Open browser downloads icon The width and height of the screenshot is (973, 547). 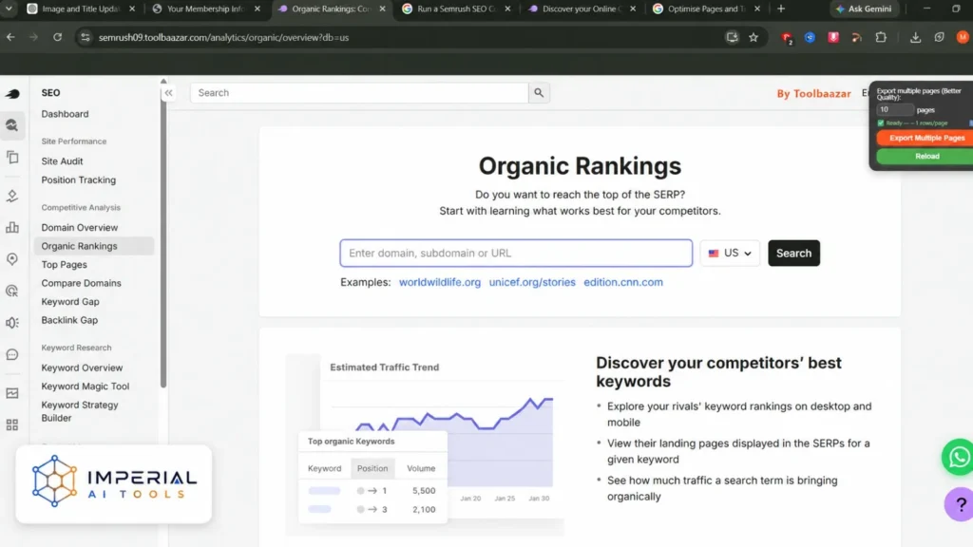click(x=915, y=37)
